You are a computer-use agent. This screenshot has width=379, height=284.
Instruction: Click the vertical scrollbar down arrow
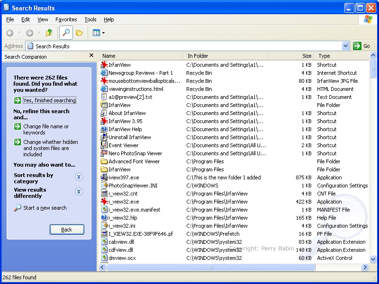(x=373, y=259)
